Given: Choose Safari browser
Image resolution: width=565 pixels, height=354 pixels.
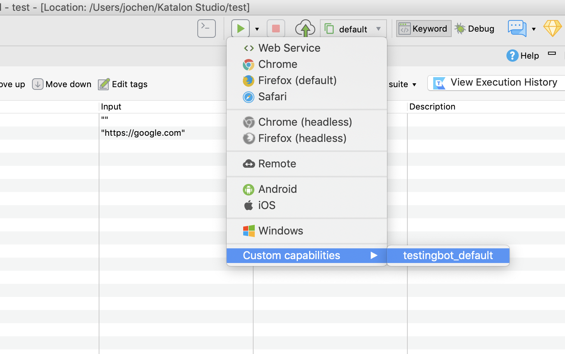Looking at the screenshot, I should [x=307, y=96].
